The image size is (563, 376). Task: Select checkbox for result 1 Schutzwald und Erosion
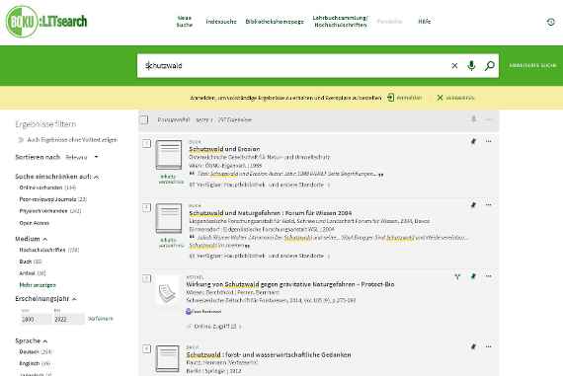tap(146, 143)
